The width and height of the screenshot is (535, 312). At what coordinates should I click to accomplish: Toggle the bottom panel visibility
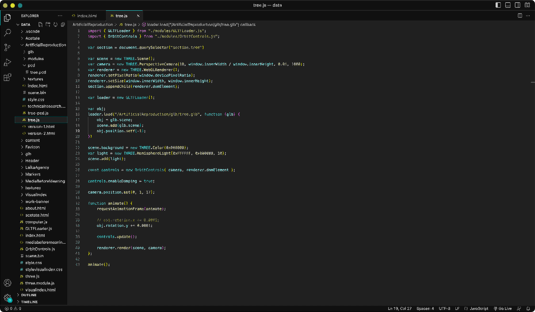(508, 5)
